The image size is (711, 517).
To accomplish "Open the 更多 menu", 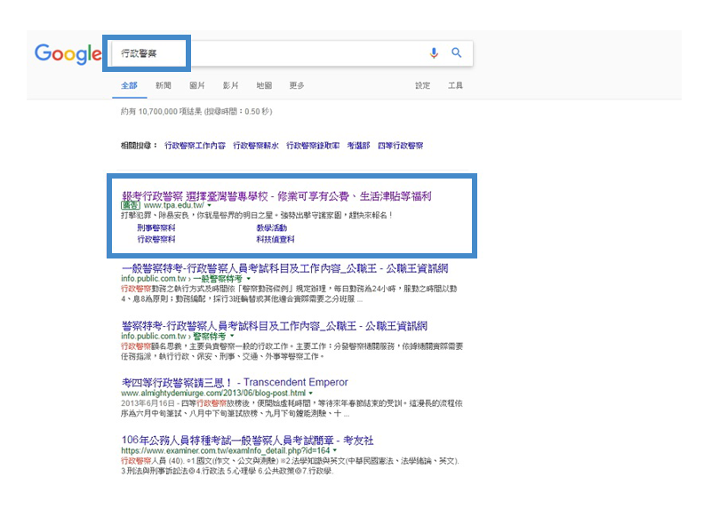I will [x=297, y=85].
